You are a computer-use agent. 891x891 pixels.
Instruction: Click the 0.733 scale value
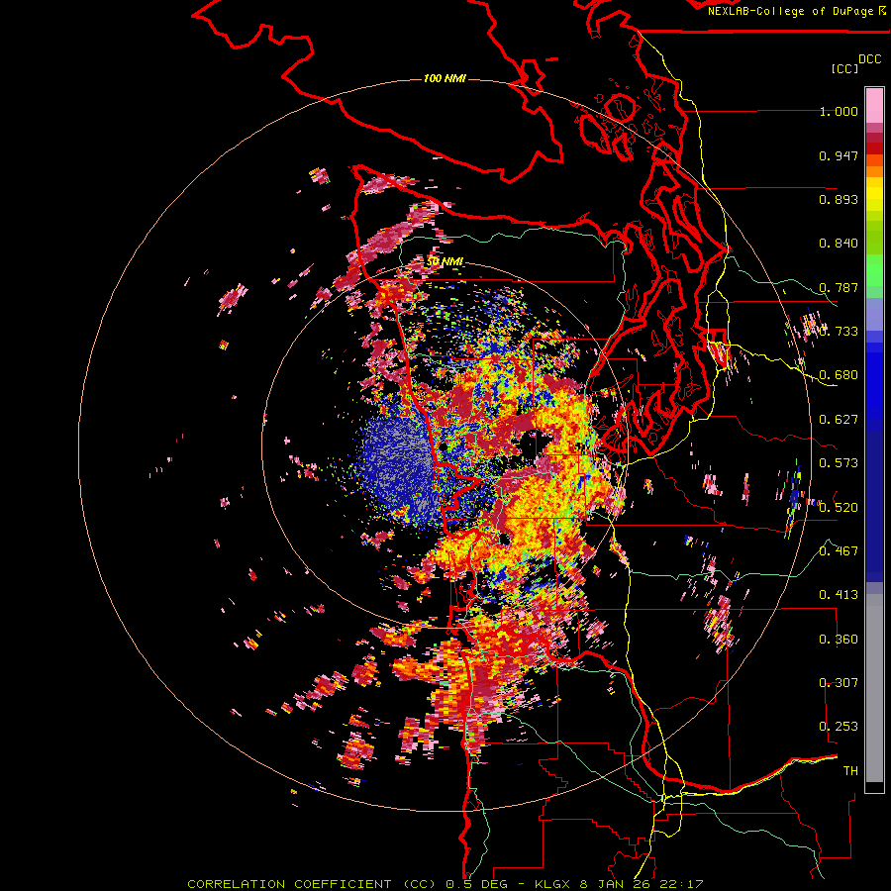point(839,332)
